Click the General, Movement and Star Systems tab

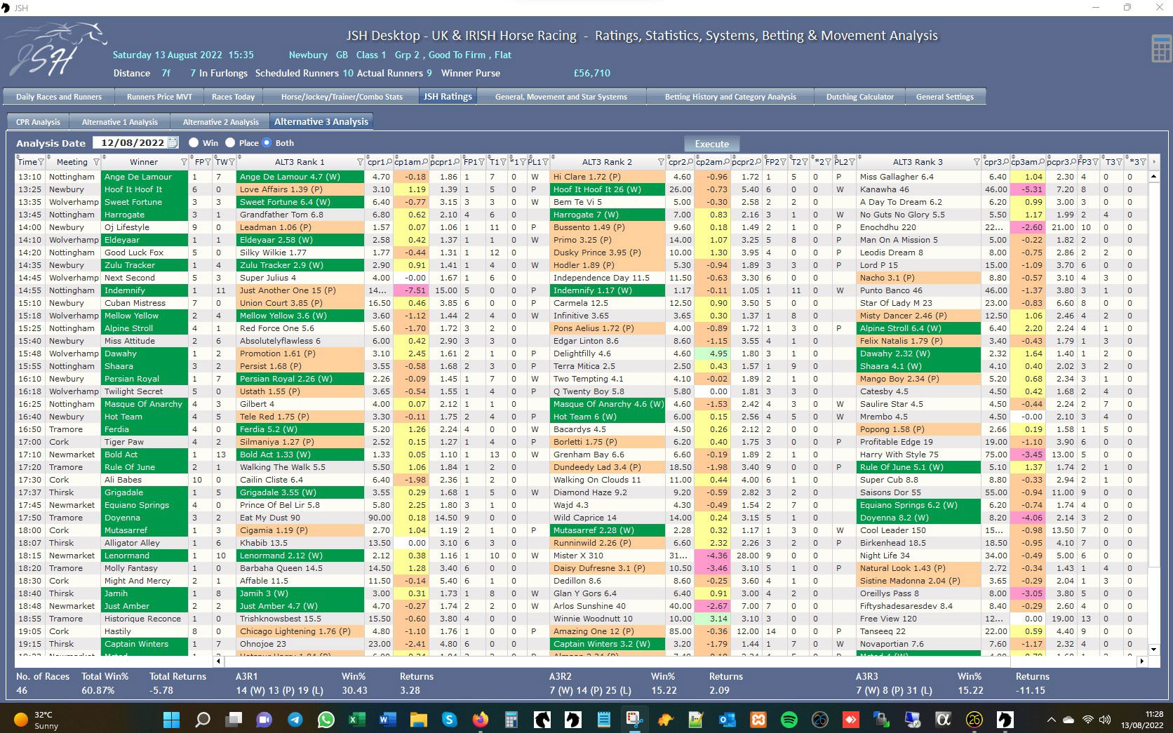[561, 97]
